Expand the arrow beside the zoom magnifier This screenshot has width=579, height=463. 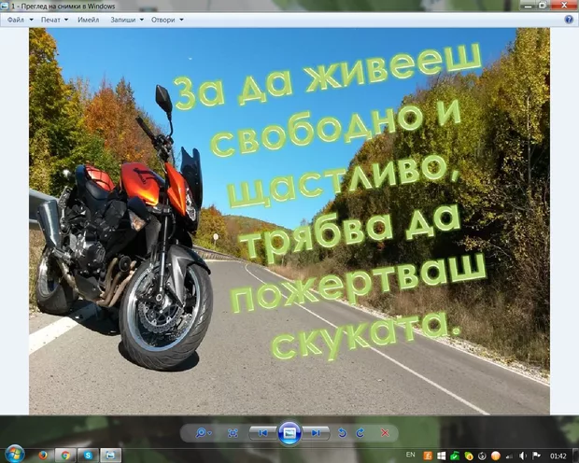pyautogui.click(x=210, y=433)
